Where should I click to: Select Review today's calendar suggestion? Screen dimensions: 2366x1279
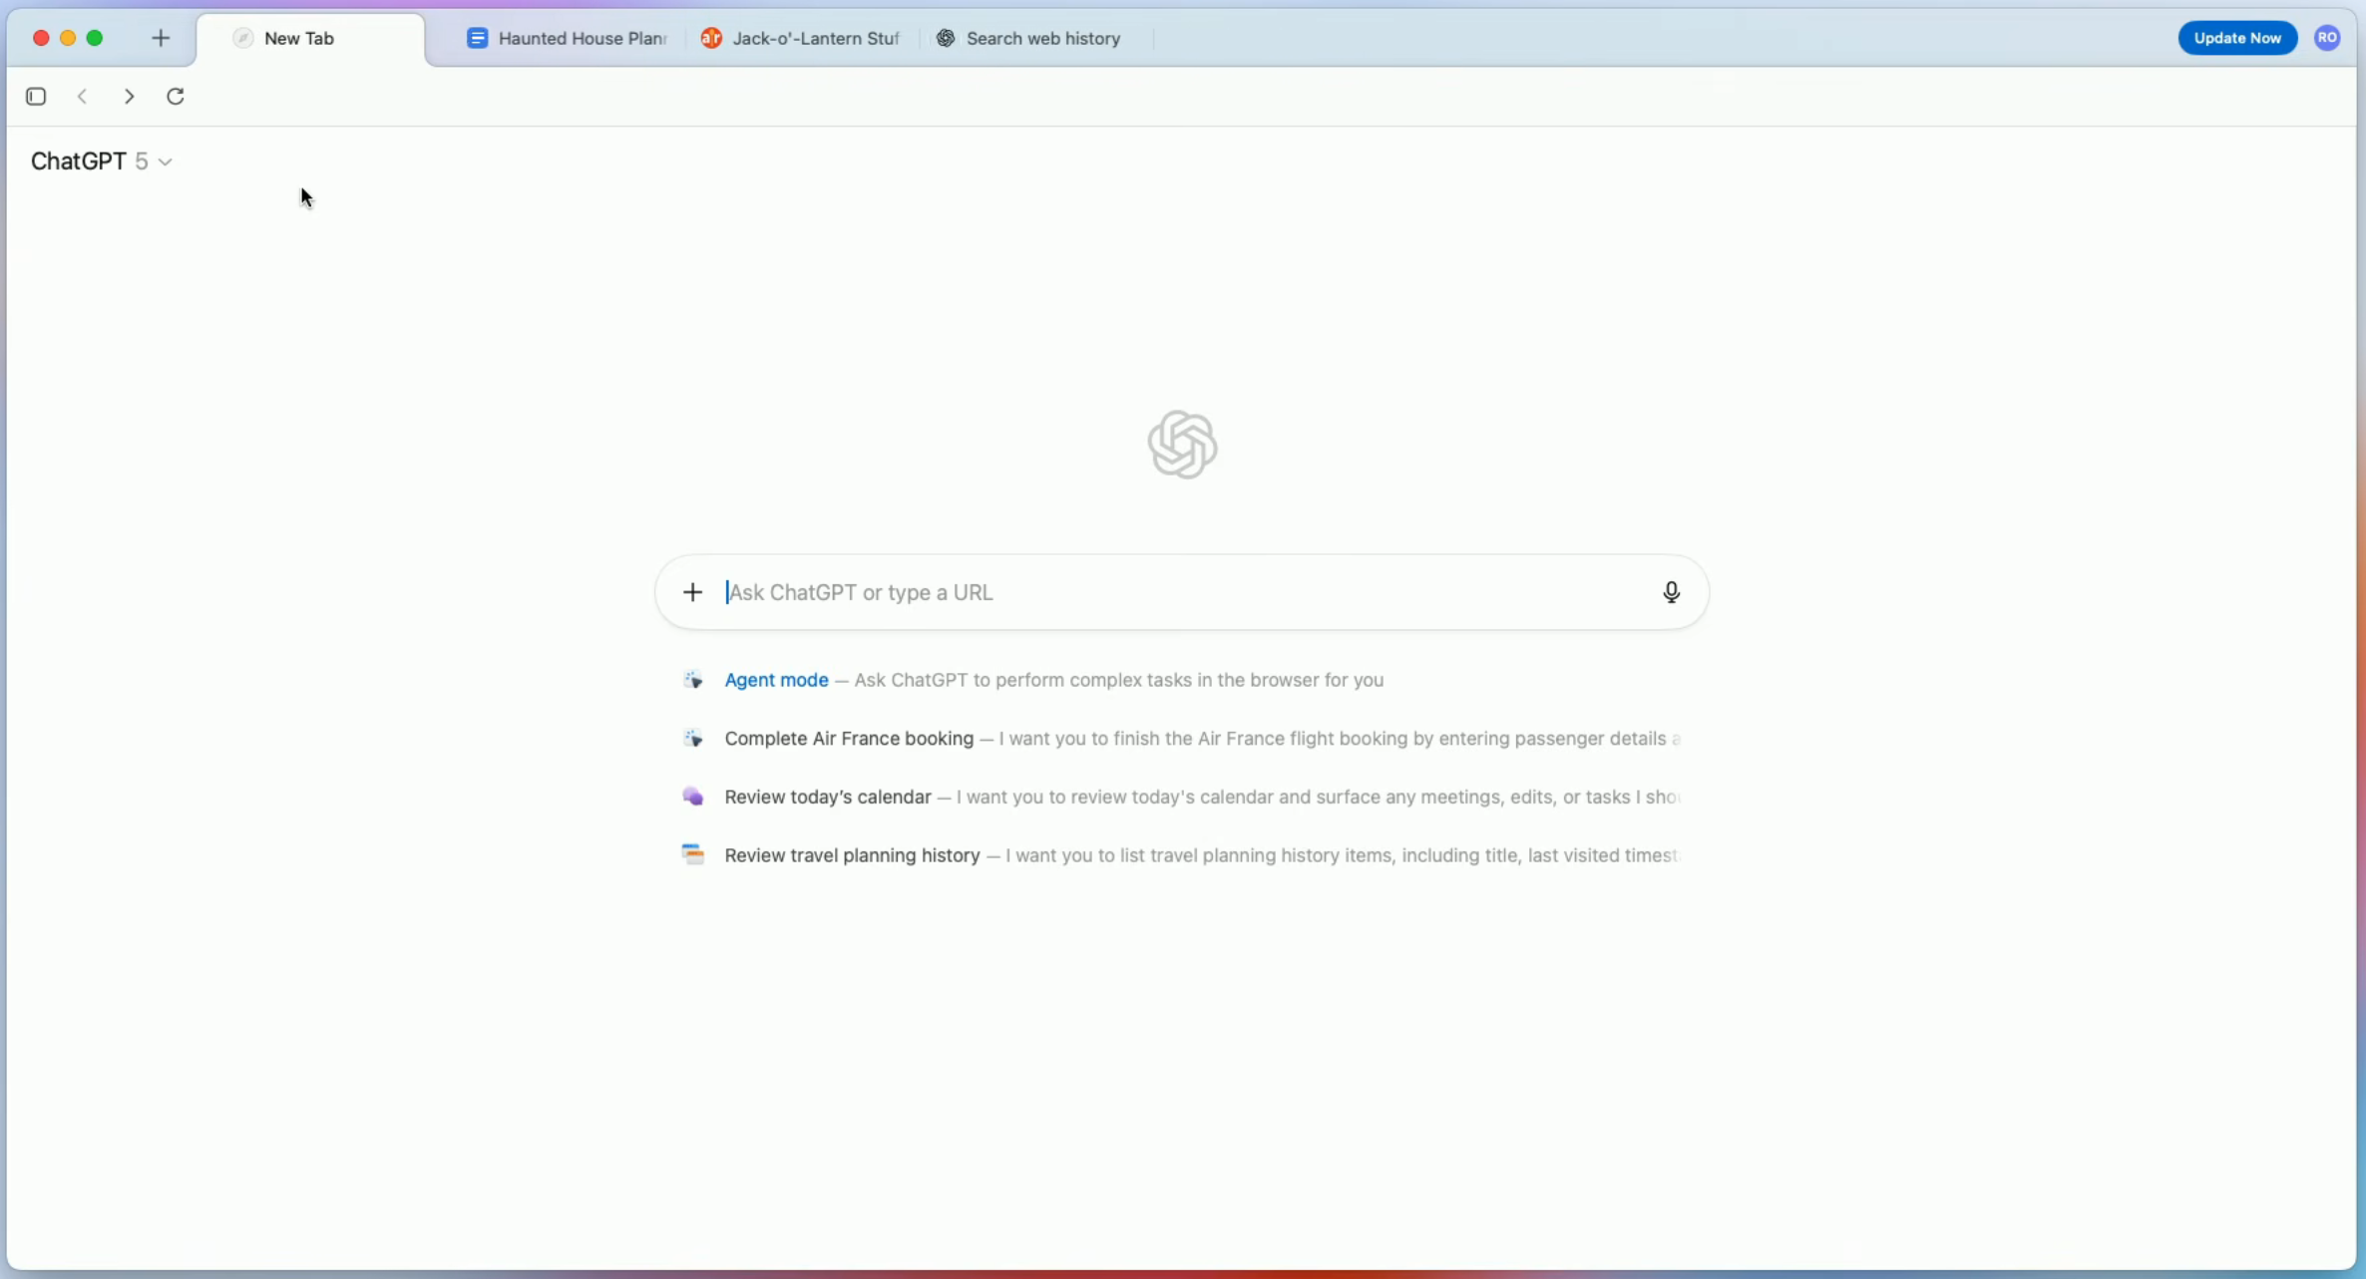tap(828, 798)
